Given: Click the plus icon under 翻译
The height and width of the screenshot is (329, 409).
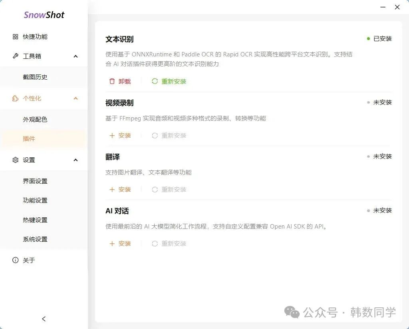Looking at the screenshot, I should tap(112, 189).
